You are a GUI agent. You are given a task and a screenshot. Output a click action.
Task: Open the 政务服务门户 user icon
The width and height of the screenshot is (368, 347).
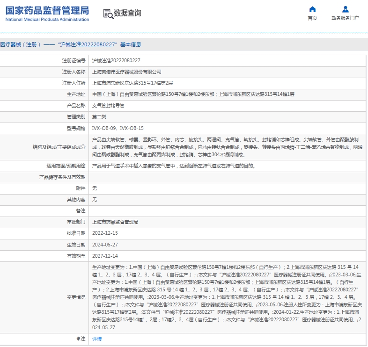[345, 9]
